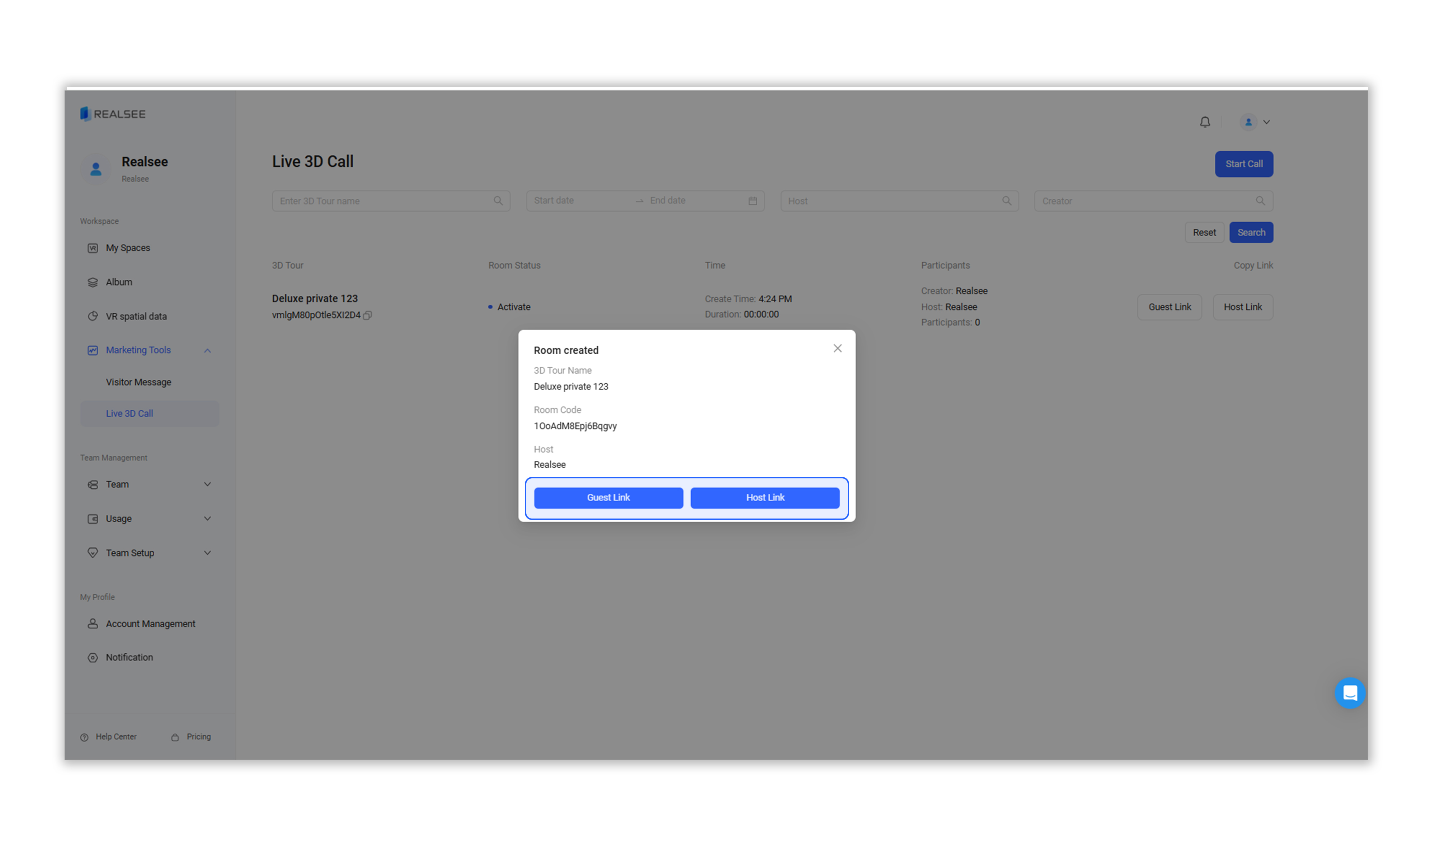Click the Guest Link button in dialog
The width and height of the screenshot is (1435, 847).
coord(608,497)
